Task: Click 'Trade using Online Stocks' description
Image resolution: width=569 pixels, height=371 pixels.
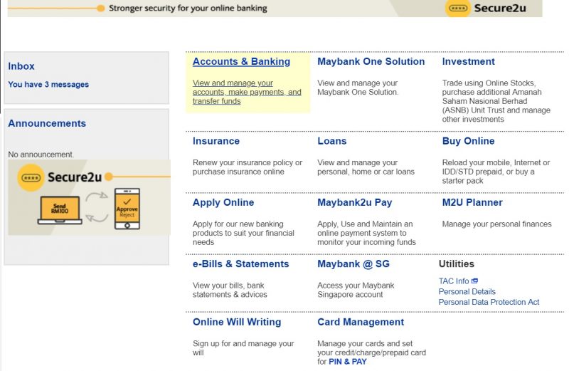Action: [x=496, y=101]
